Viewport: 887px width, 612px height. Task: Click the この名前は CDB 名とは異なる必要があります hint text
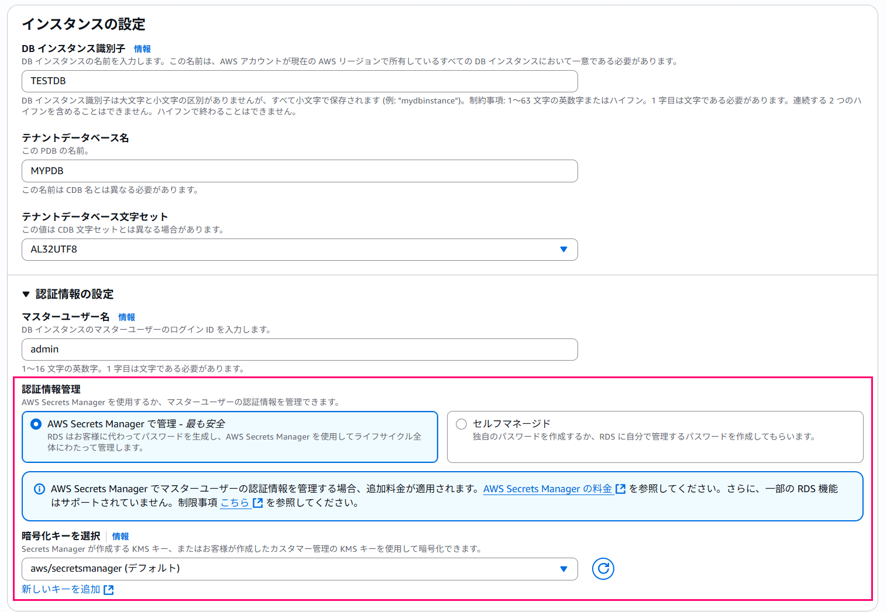click(x=111, y=190)
